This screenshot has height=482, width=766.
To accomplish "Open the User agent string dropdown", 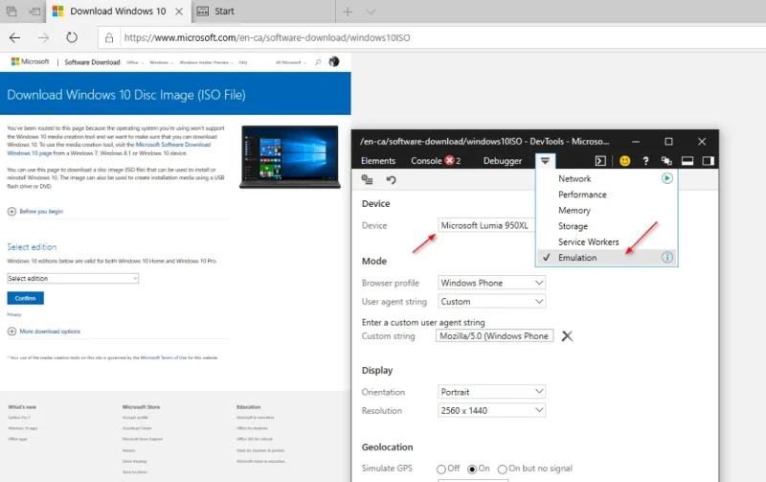I will click(491, 302).
